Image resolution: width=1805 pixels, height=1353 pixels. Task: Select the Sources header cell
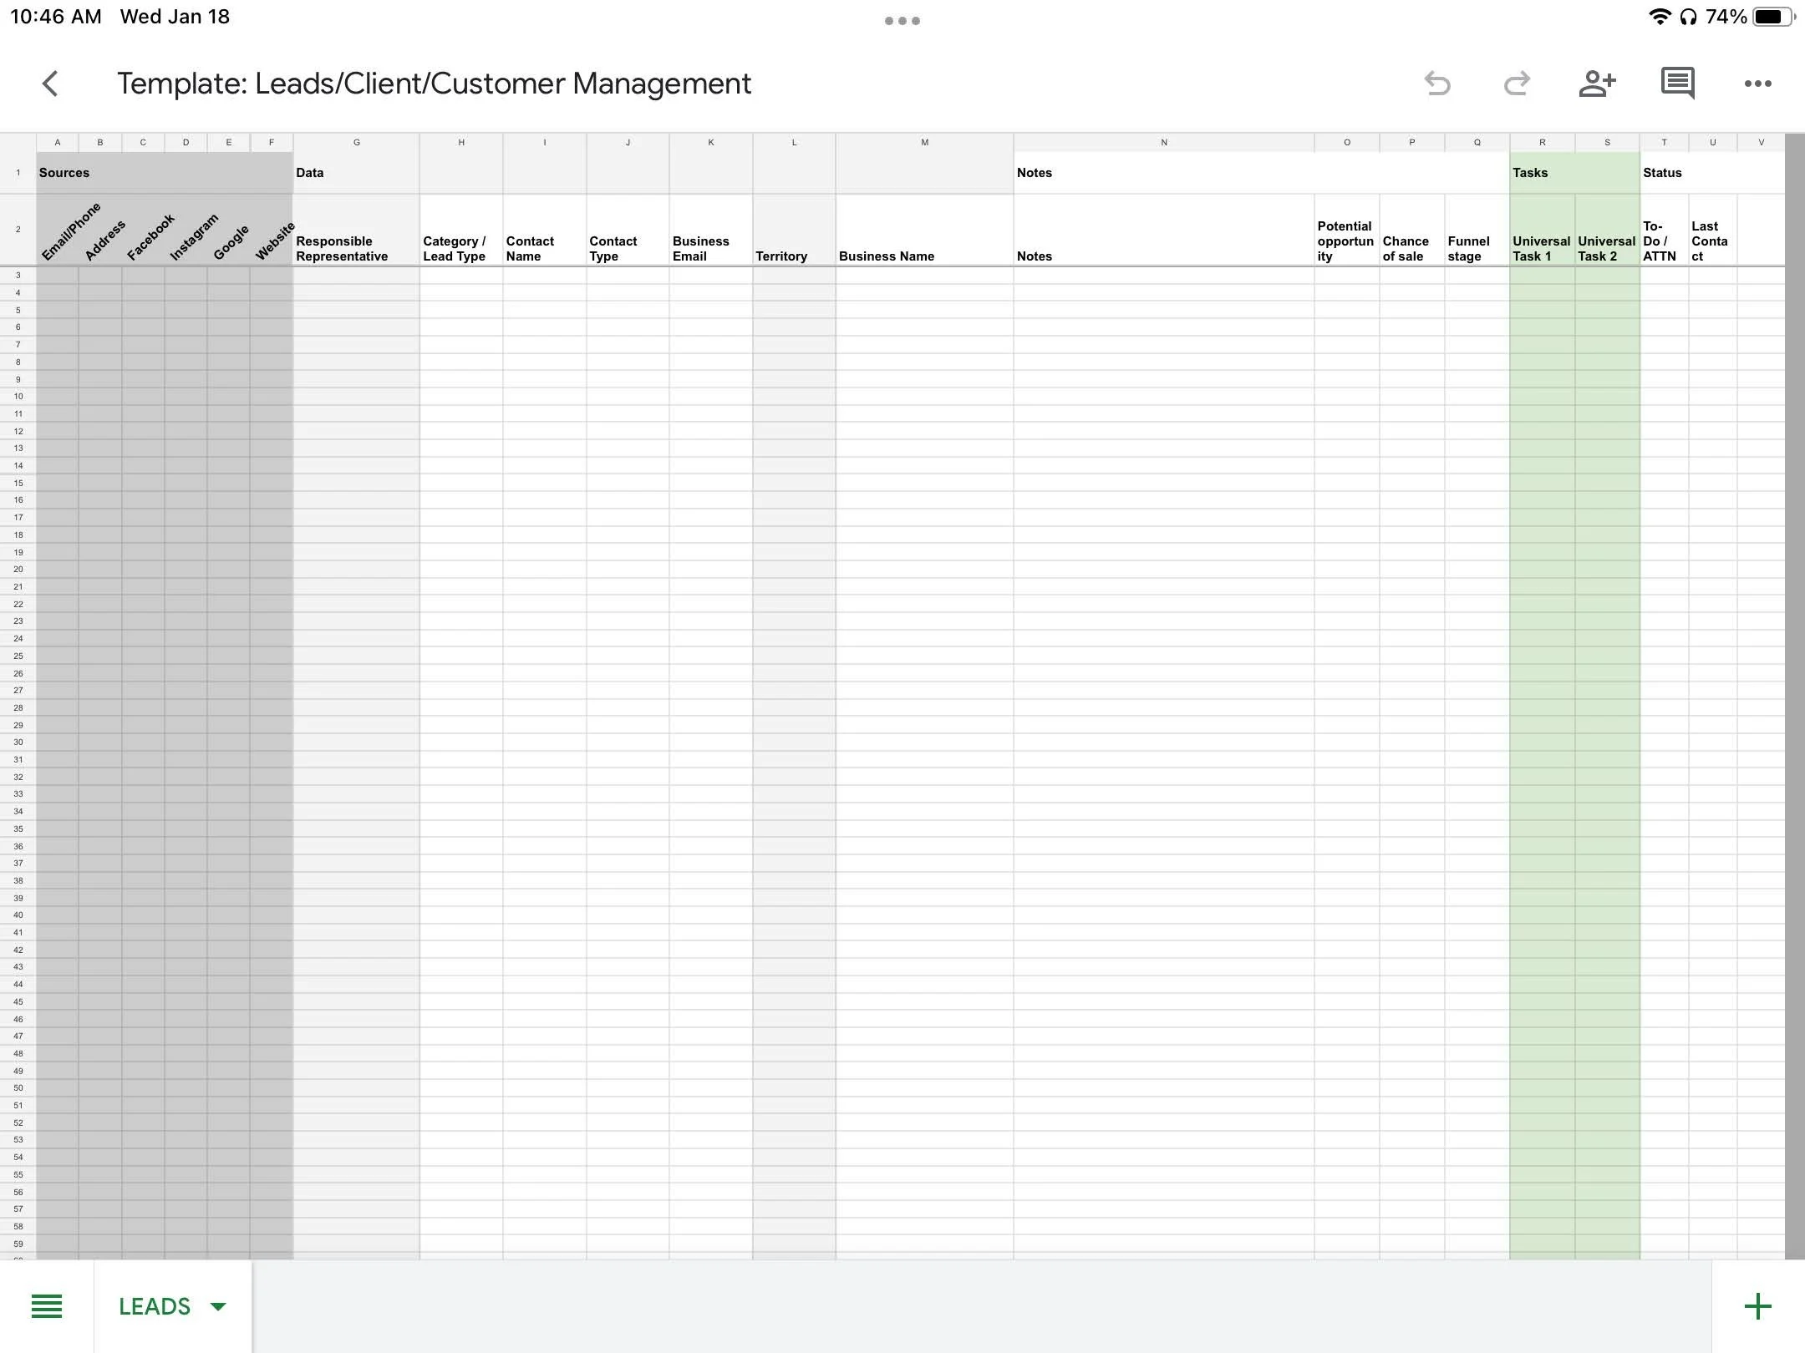[65, 172]
